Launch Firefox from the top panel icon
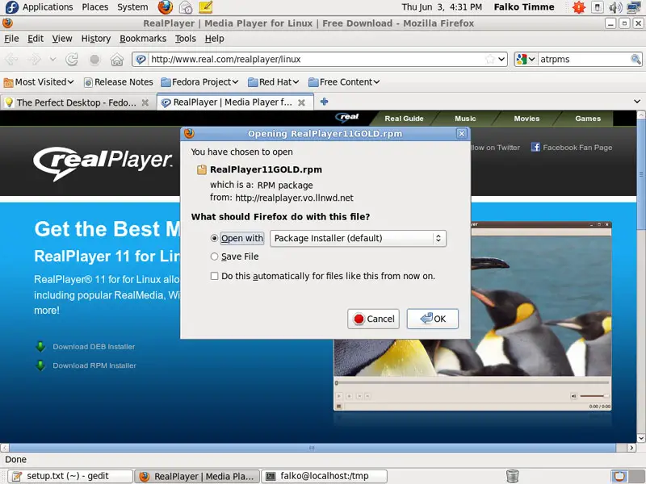The width and height of the screenshot is (646, 484). (166, 7)
